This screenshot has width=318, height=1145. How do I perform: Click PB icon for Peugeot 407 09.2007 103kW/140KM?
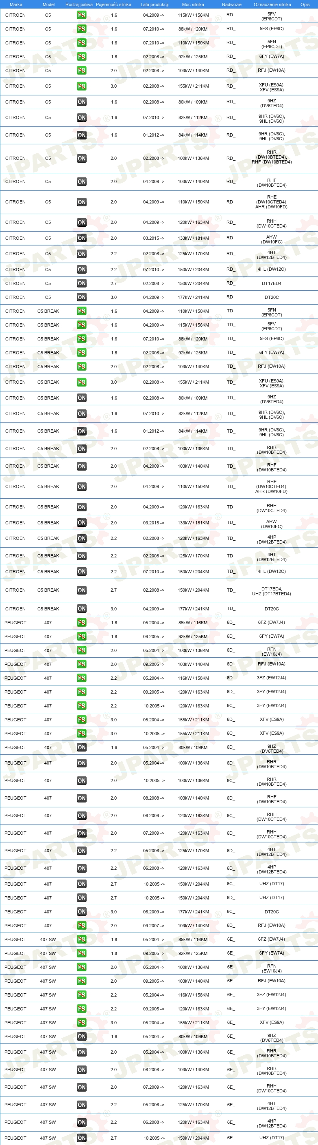(82, 926)
